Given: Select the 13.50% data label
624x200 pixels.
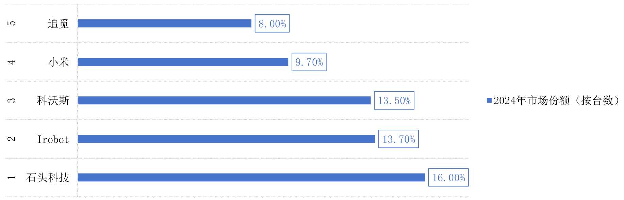Looking at the screenshot, I should [394, 101].
